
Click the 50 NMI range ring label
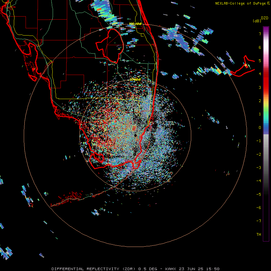tap(135, 80)
